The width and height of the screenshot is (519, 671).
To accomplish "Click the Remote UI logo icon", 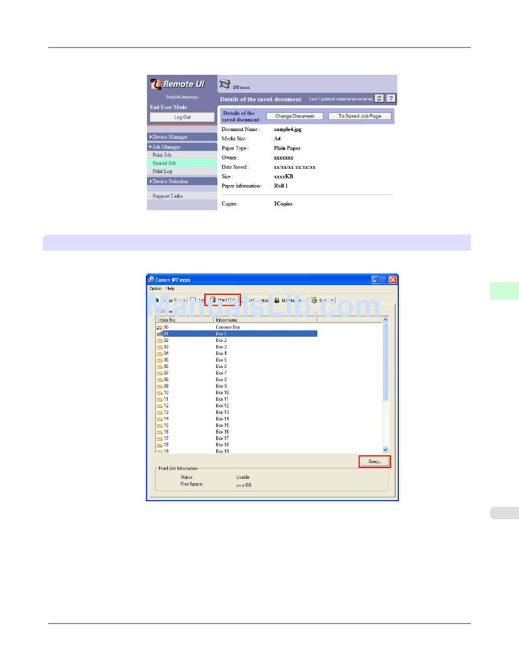I will click(x=155, y=84).
